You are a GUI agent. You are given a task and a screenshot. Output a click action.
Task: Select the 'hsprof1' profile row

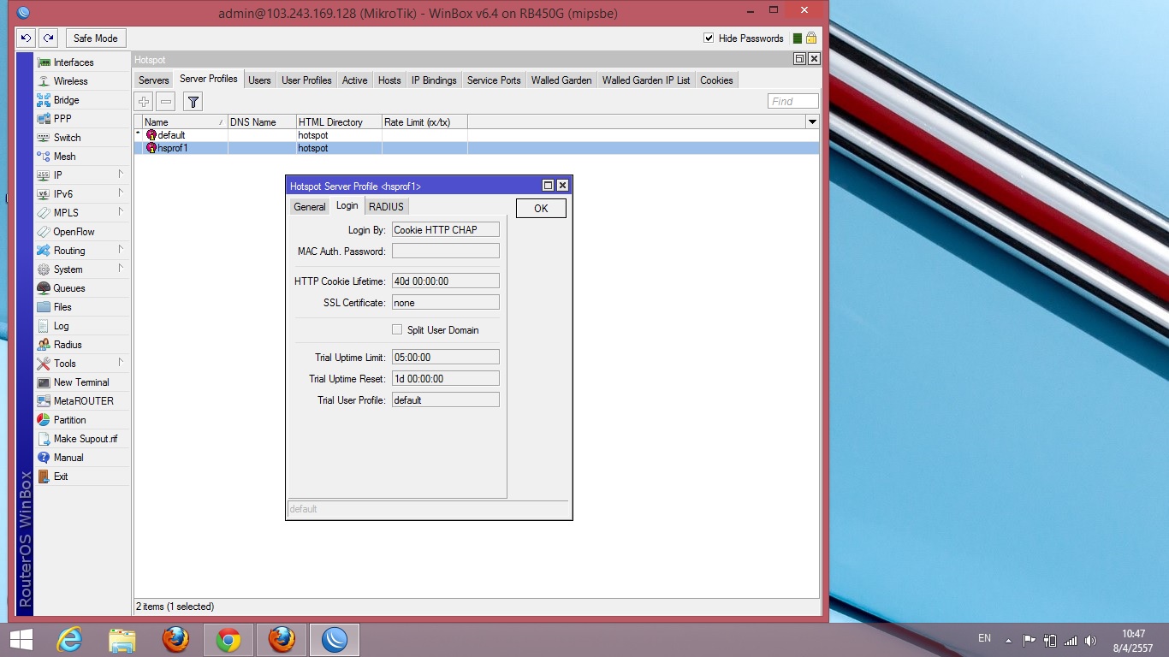477,148
